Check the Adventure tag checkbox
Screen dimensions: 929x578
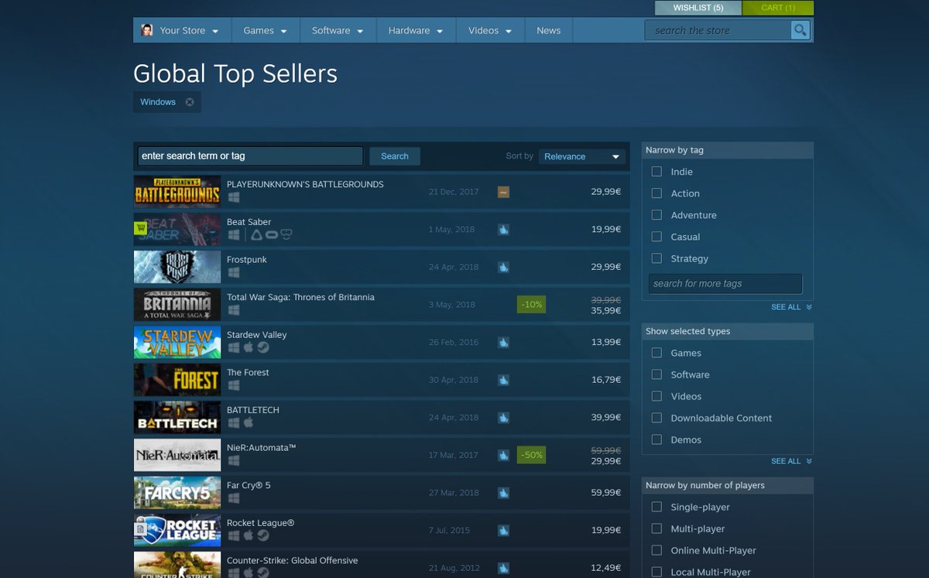pyautogui.click(x=656, y=215)
